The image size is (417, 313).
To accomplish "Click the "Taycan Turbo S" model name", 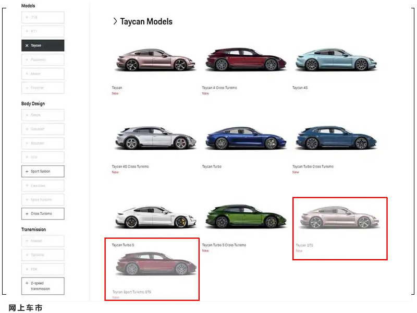I will [x=123, y=245].
